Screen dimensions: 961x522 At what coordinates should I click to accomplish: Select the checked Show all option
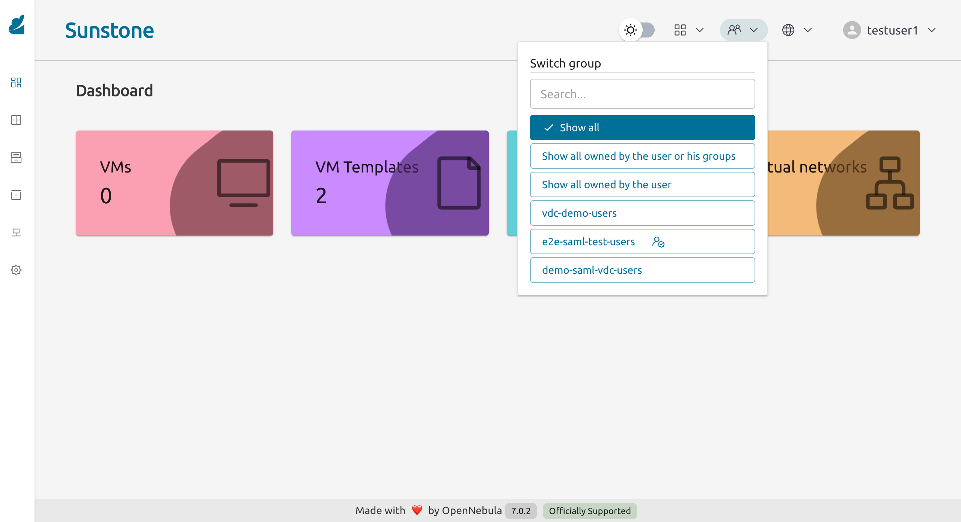642,127
